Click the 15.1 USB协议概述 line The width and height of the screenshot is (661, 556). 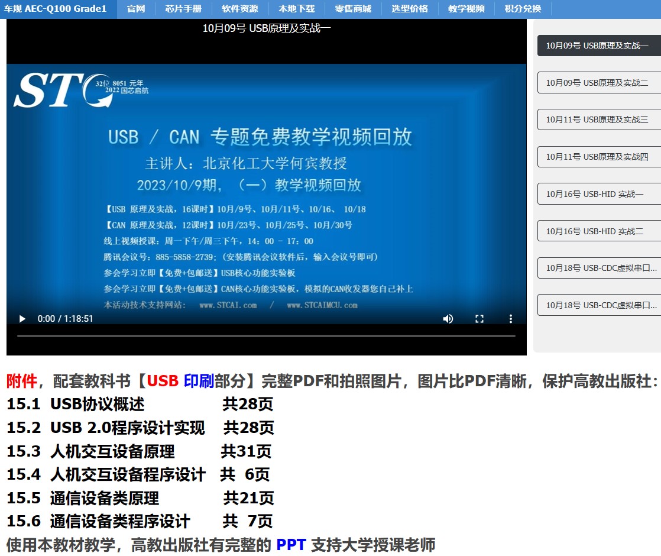140,404
